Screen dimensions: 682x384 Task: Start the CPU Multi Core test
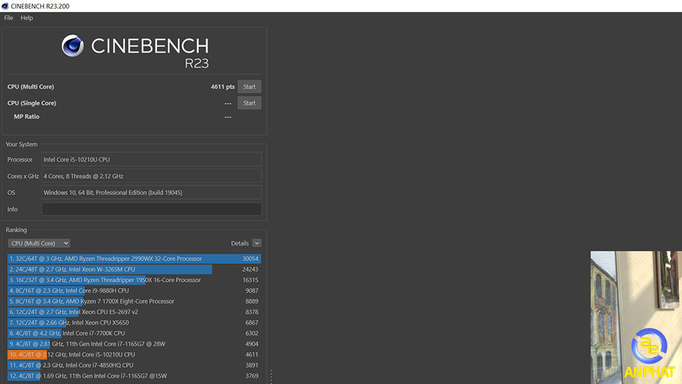pos(249,87)
